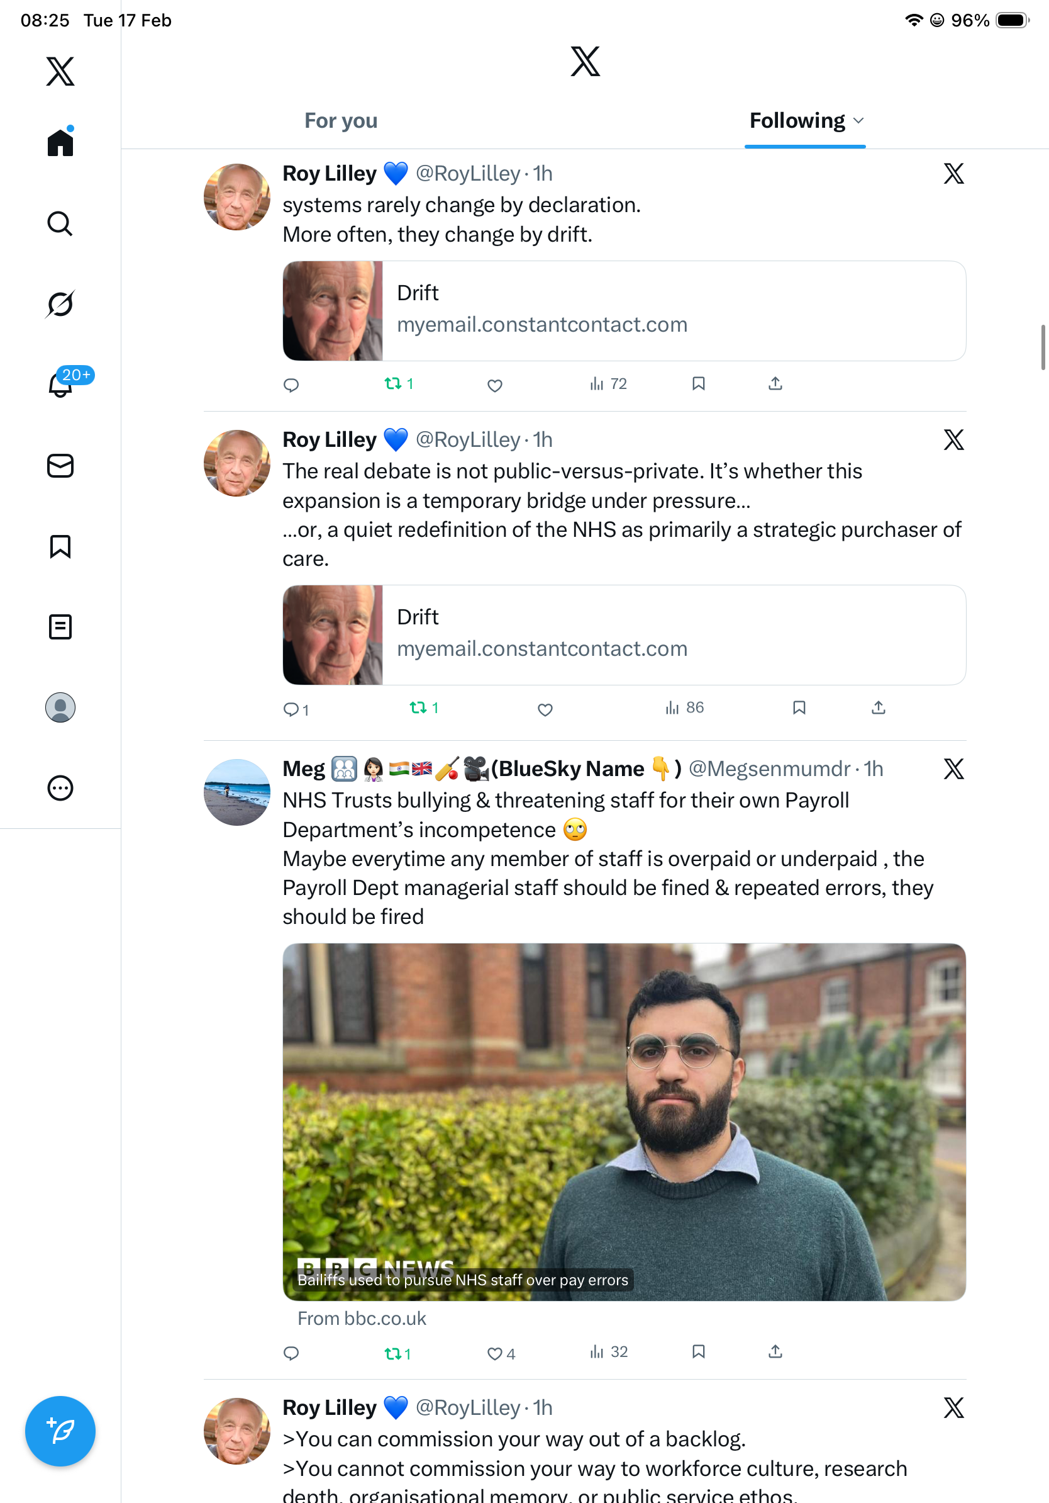Open the search icon in sidebar
The width and height of the screenshot is (1049, 1503).
click(60, 224)
